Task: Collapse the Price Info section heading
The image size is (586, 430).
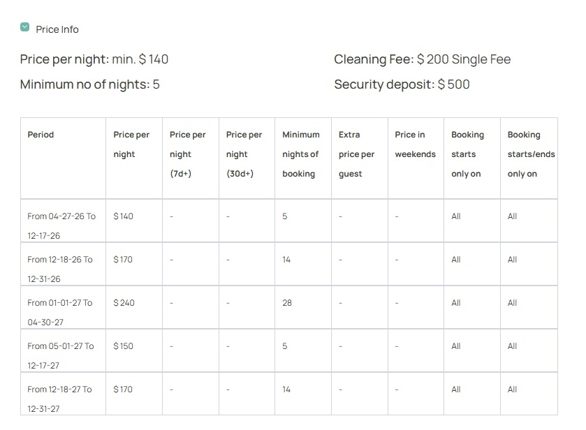Action: pos(57,29)
